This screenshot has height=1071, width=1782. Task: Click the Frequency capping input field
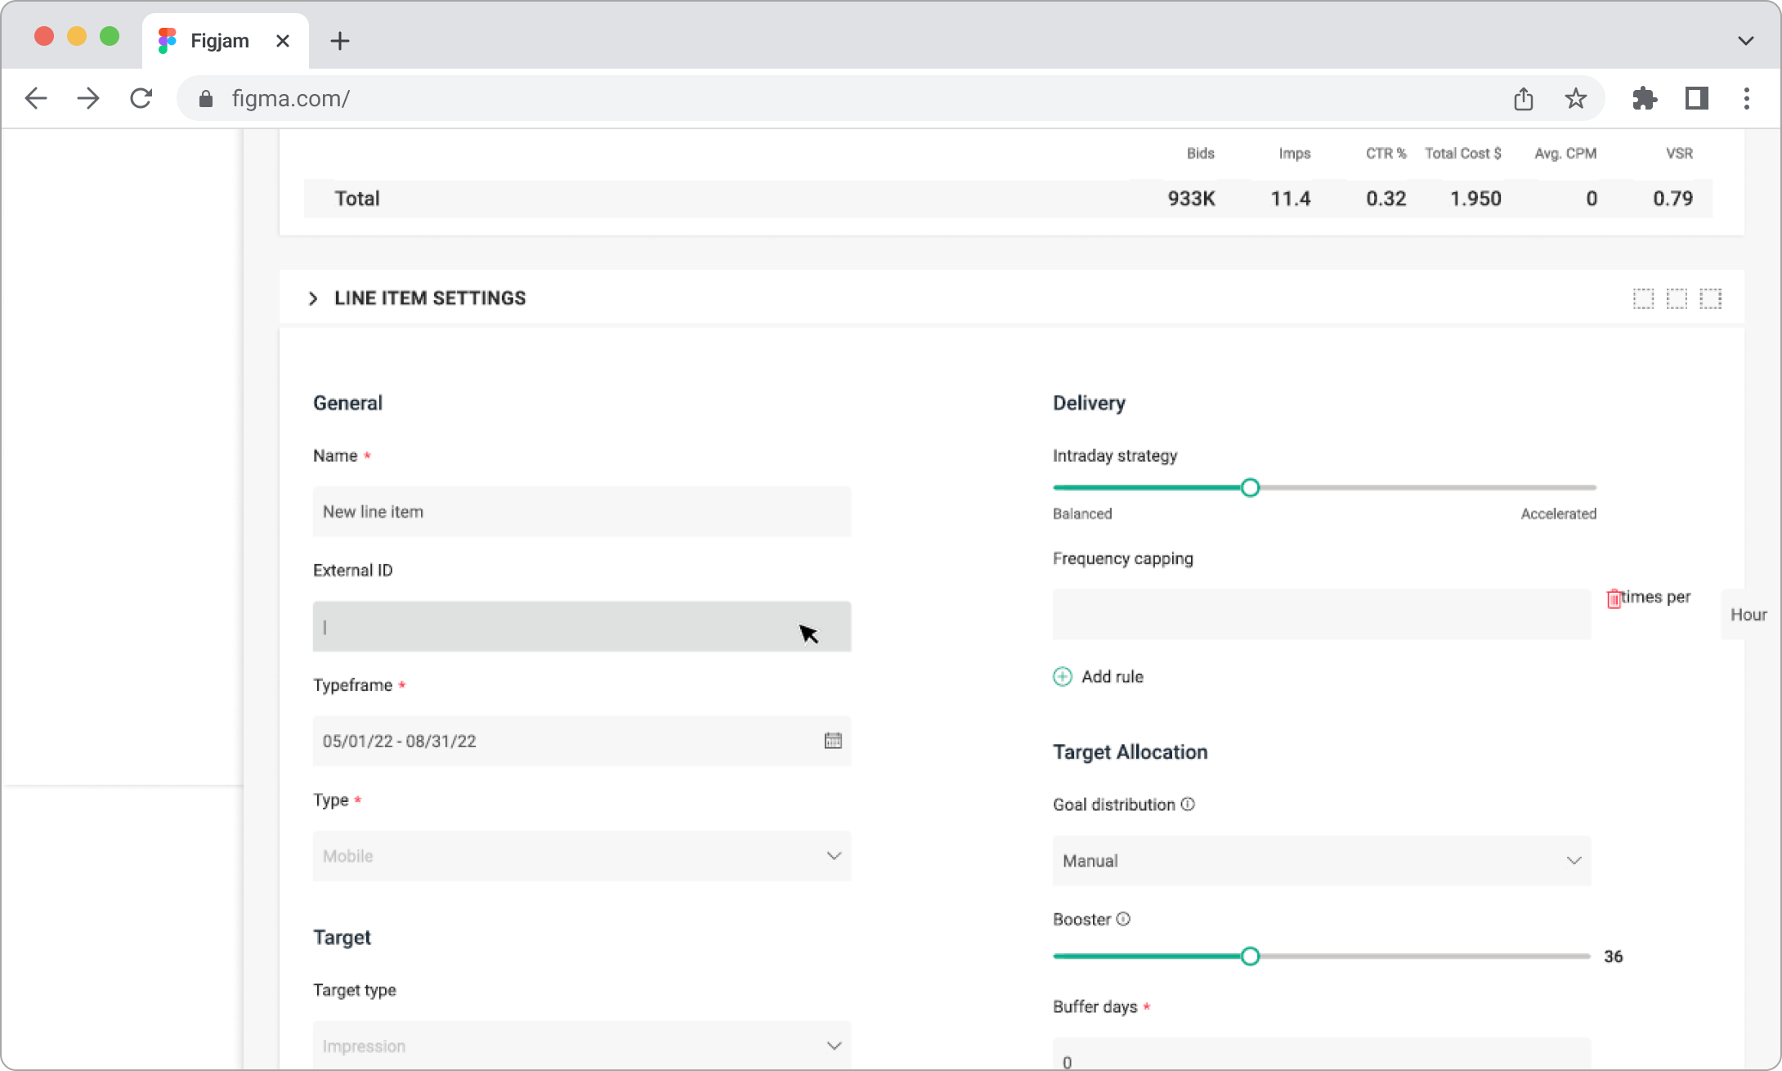click(x=1322, y=614)
